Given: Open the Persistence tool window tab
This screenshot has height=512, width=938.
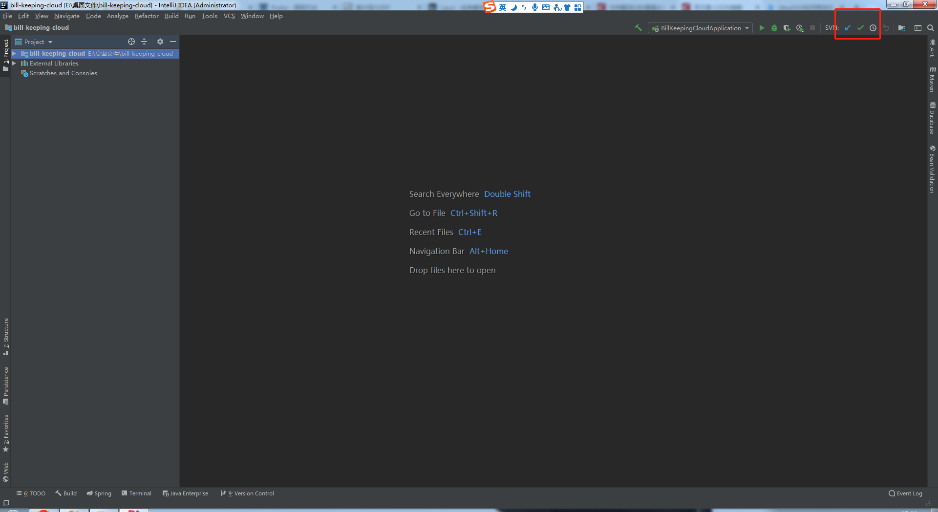Looking at the screenshot, I should 5,385.
